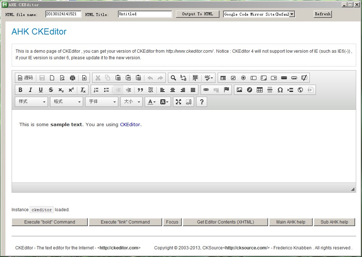Insert an Image
362x257 pixels.
pyautogui.click(x=239, y=90)
